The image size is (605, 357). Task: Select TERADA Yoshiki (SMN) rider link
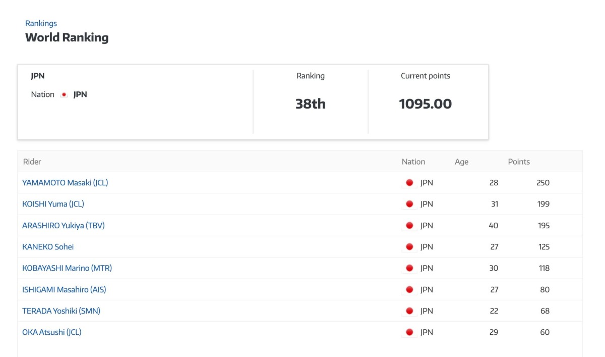click(61, 311)
